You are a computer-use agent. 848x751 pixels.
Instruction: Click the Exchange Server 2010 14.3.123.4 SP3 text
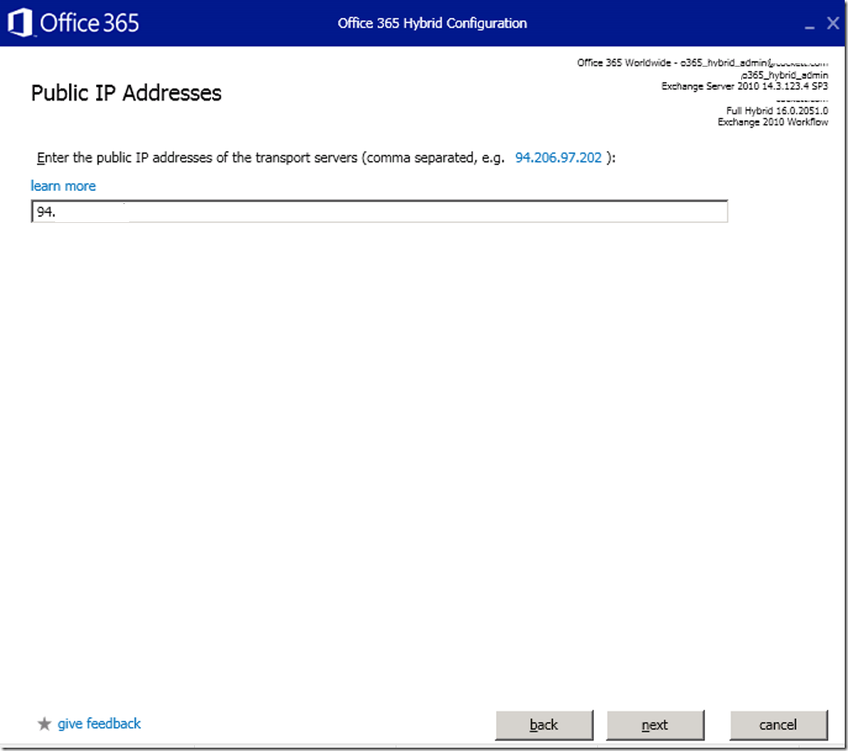pos(744,86)
